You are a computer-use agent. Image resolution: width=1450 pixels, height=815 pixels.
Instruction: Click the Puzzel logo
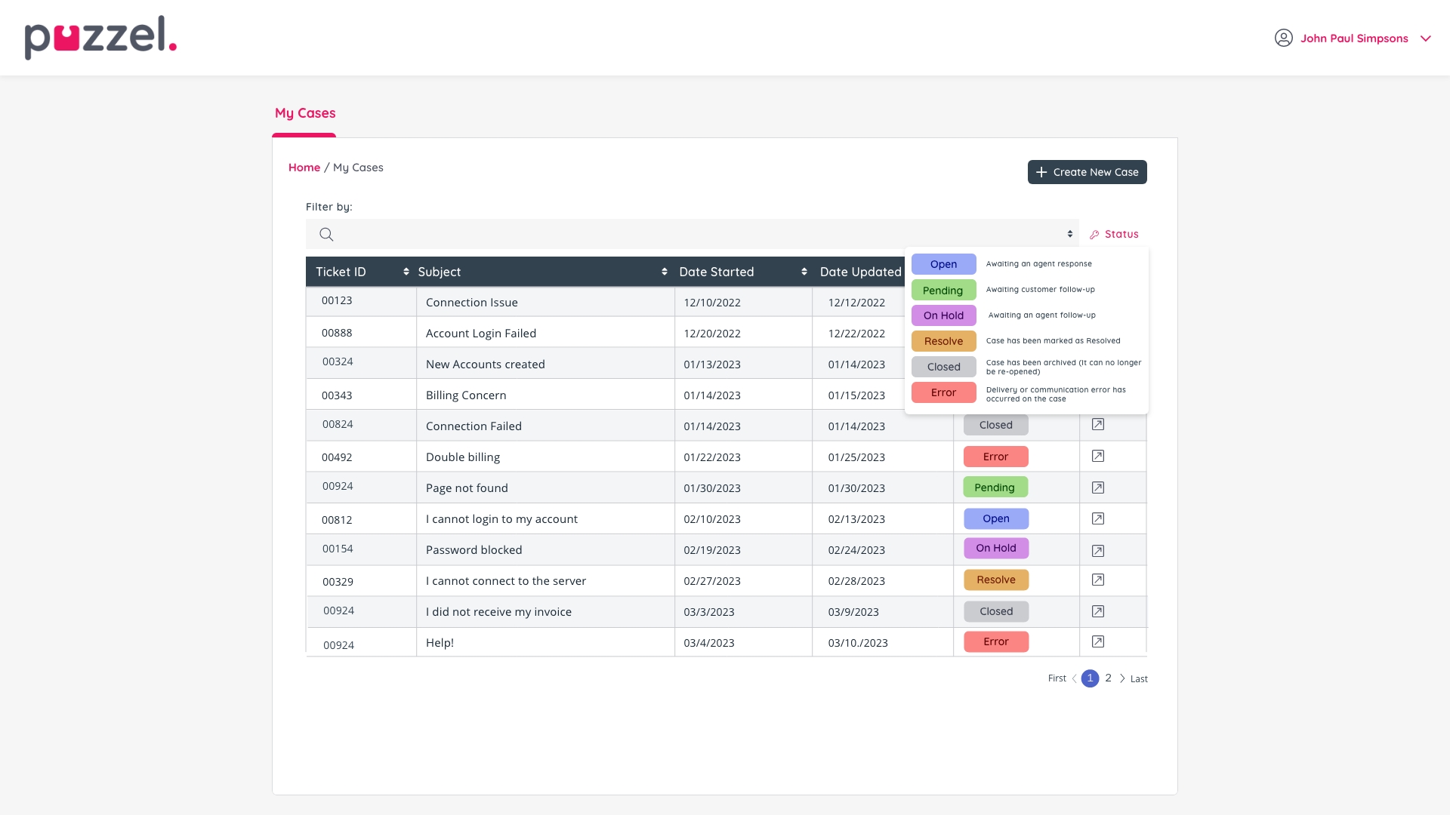click(x=100, y=38)
